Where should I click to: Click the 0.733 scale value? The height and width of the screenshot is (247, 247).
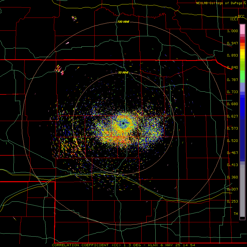232,92
